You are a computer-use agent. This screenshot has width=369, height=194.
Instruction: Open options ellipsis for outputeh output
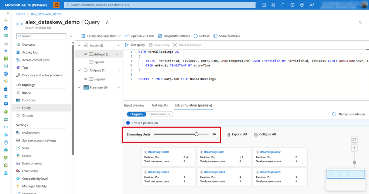(x=118, y=79)
